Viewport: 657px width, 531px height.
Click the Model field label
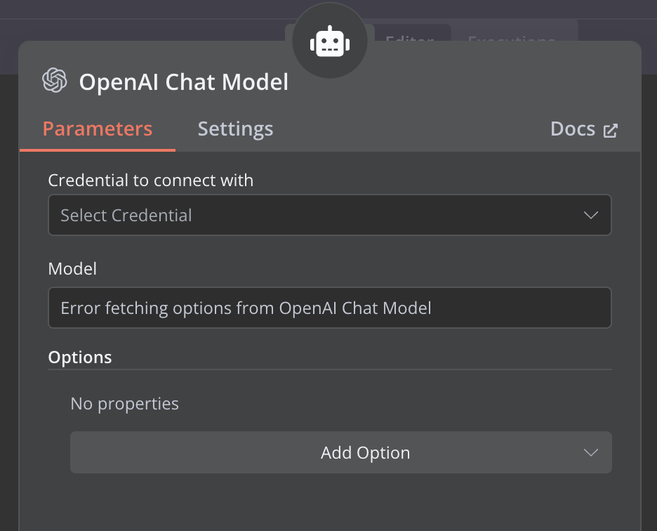coord(72,268)
